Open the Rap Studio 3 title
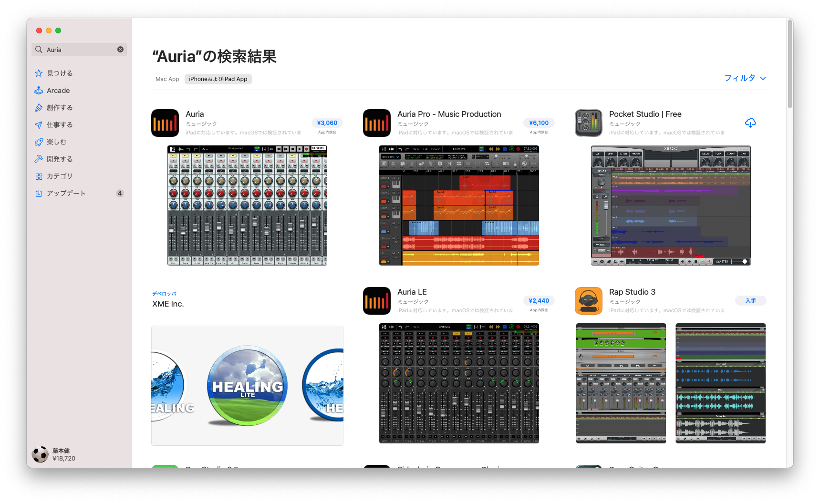This screenshot has width=820, height=503. [x=633, y=292]
